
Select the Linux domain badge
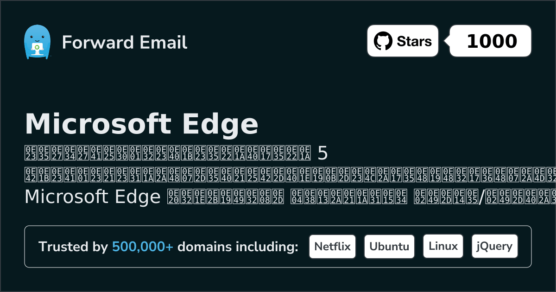click(443, 246)
